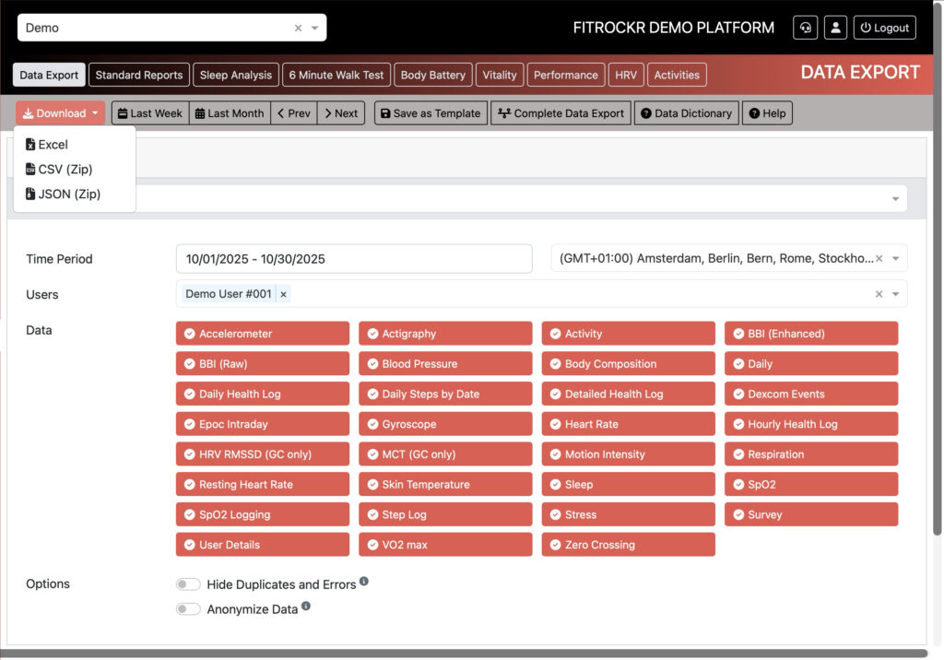This screenshot has height=660, width=944.
Task: Clear the Demo selection with x icon
Action: coord(298,28)
